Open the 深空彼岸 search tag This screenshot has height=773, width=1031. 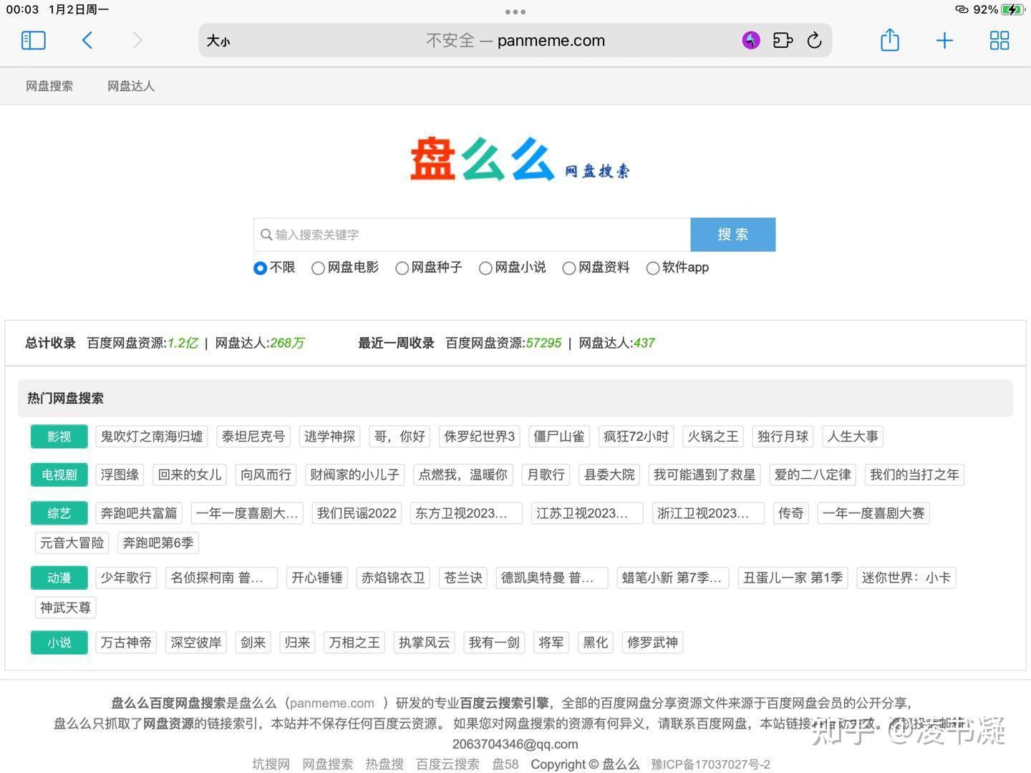[196, 643]
